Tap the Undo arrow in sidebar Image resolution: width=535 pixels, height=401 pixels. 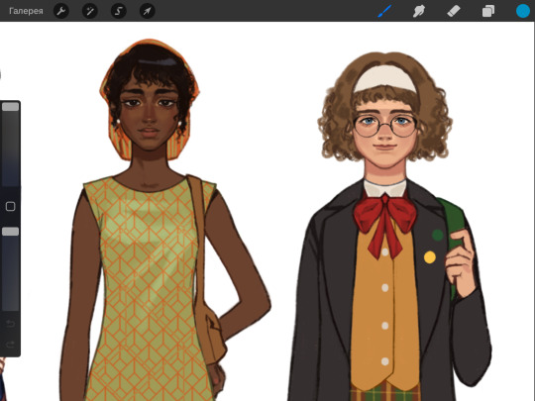pyautogui.click(x=10, y=323)
